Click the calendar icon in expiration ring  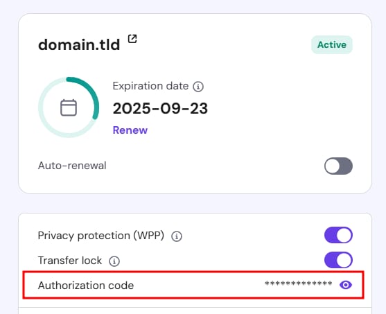tap(69, 107)
